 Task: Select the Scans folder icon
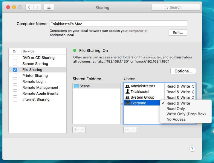[x=77, y=86]
